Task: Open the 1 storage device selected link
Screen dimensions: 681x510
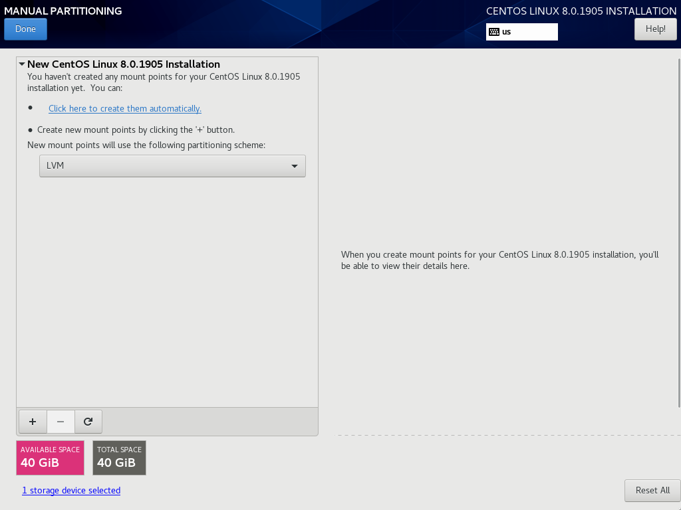Action: click(71, 490)
